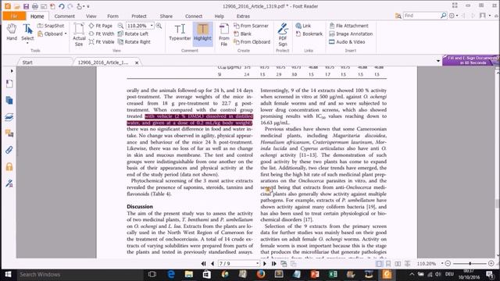This screenshot has height=281, width=500.
Task: Click status bar zoom out minus button
Action: pyautogui.click(x=448, y=264)
